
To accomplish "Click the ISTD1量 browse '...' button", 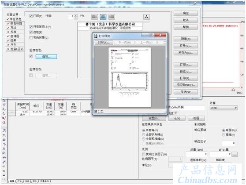I will click(235, 154).
